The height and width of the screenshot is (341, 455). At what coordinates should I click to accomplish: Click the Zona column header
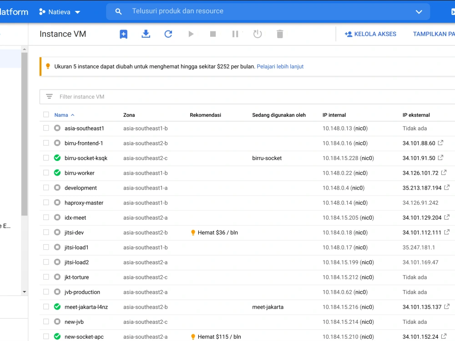click(x=129, y=115)
